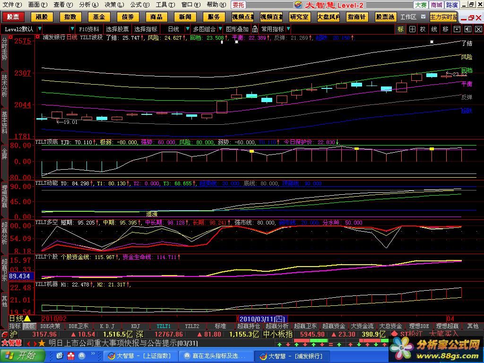Viewport: 484px width, 363px height.
Task: Click the red gear icon beside 浦发银行 title
Action: click(38, 37)
